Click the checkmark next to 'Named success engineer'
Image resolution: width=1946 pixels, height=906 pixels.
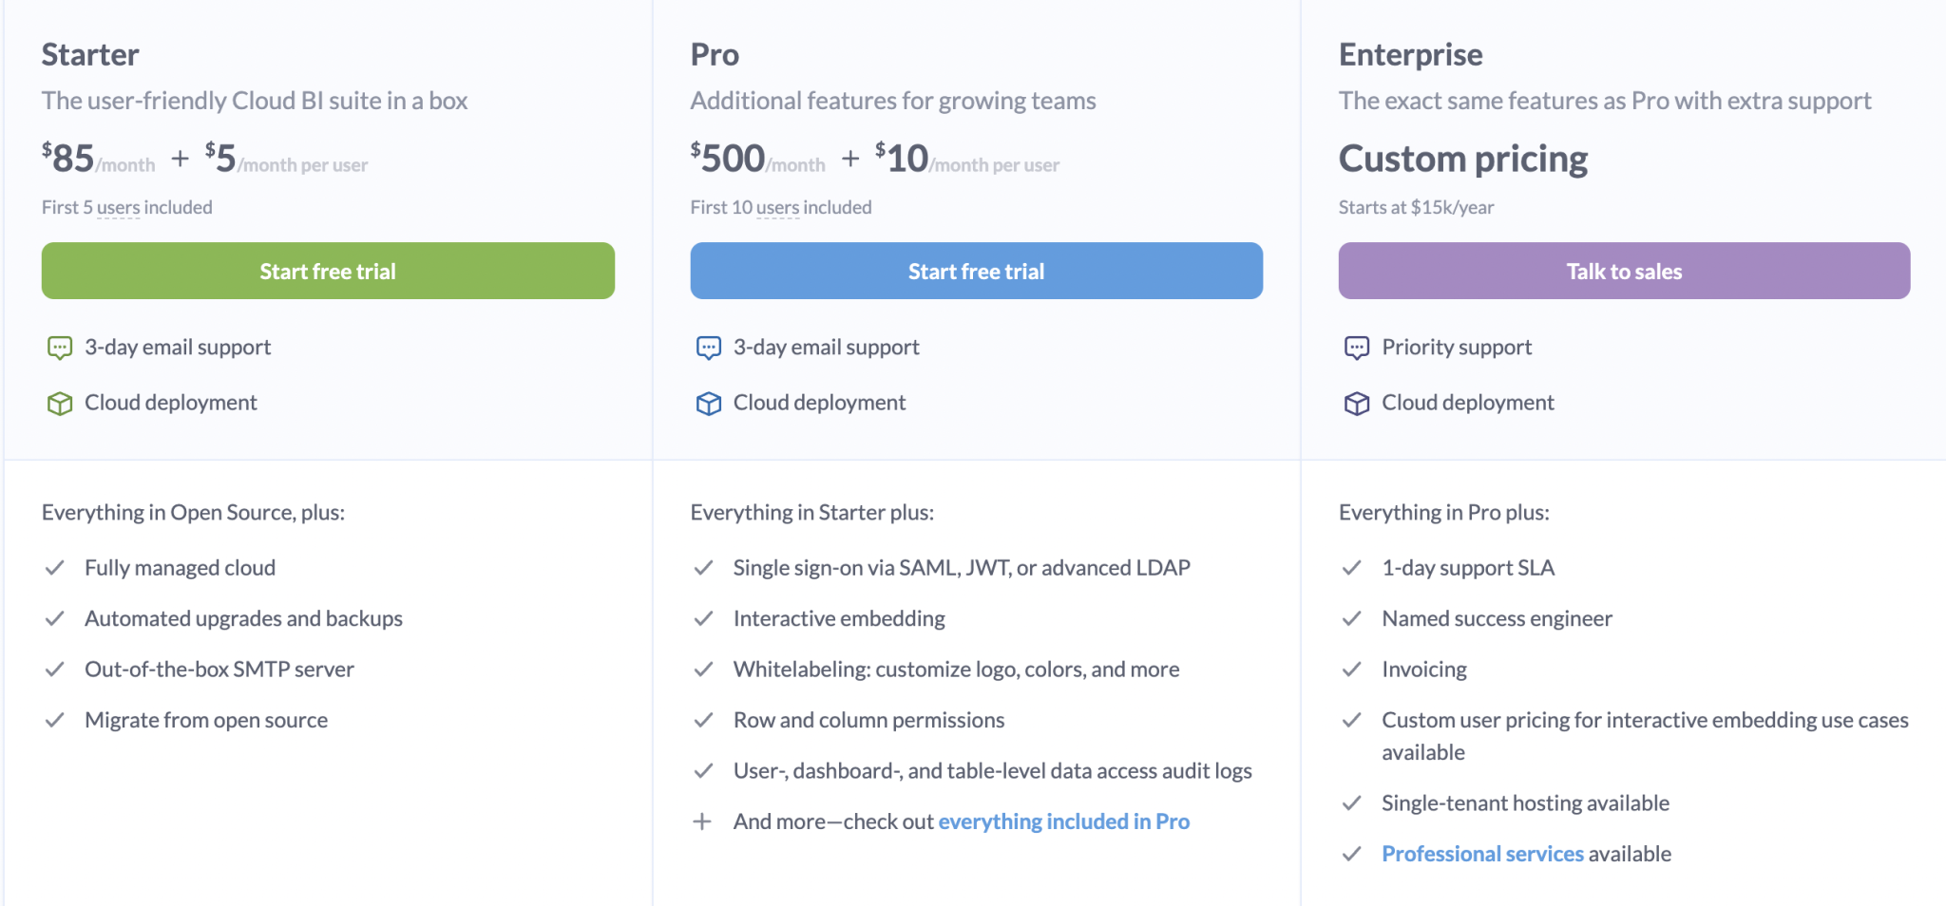click(x=1351, y=618)
